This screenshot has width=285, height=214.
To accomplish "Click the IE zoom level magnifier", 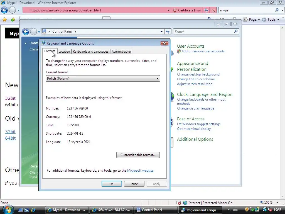I will pos(262,202).
